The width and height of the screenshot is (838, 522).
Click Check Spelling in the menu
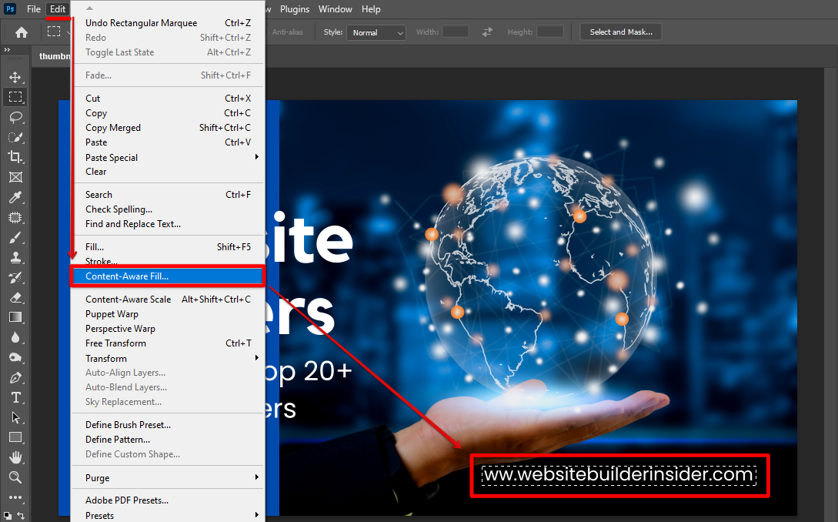click(x=119, y=209)
